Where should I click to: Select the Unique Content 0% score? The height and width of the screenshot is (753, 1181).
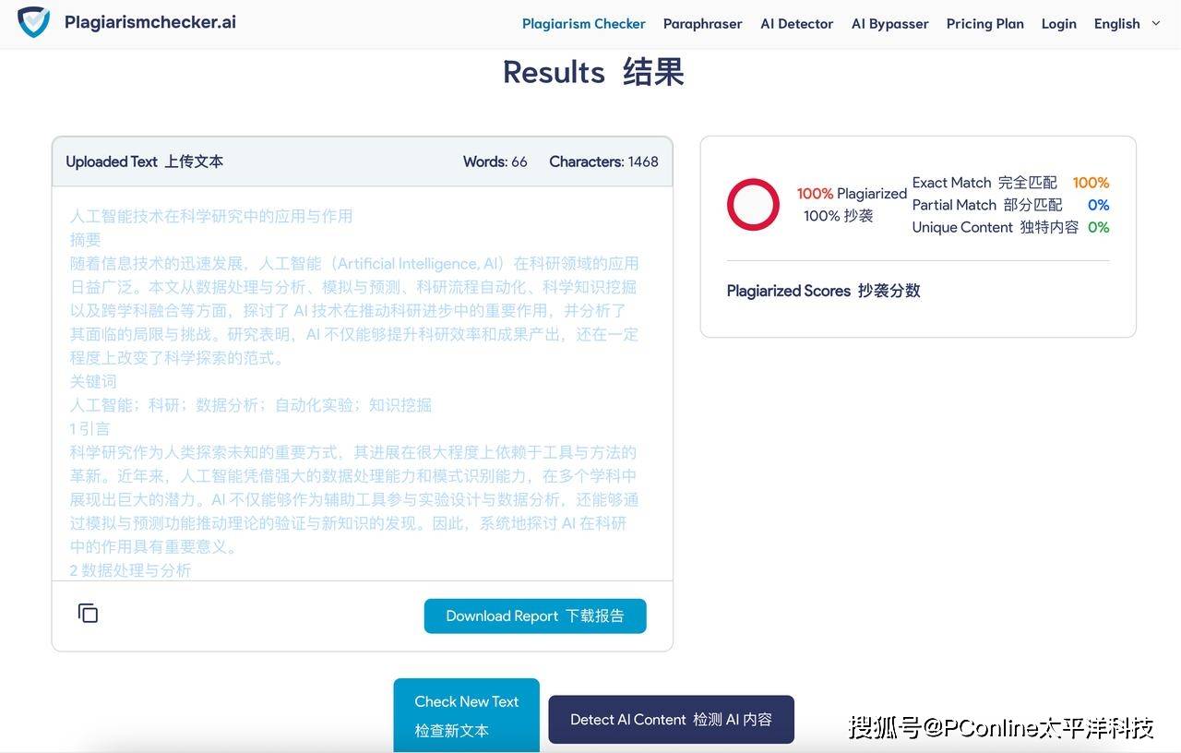click(1097, 227)
